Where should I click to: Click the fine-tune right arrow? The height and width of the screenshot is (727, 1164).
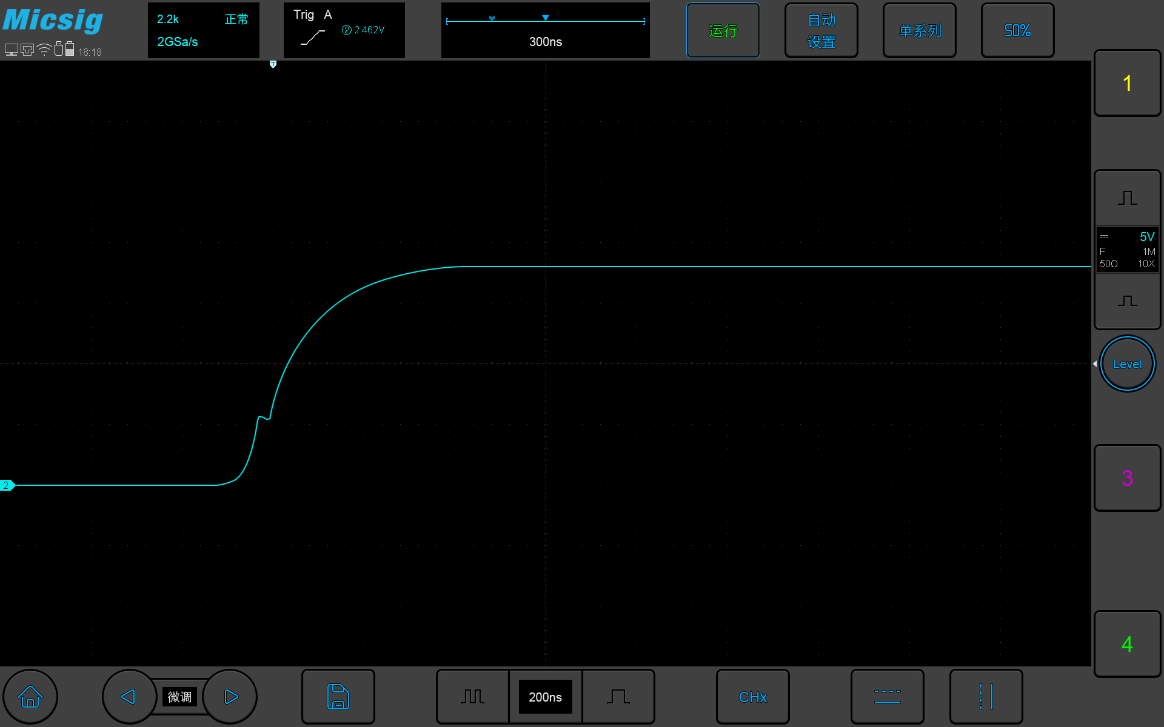click(230, 697)
